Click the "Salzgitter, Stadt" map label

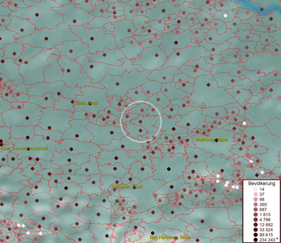click(127, 186)
